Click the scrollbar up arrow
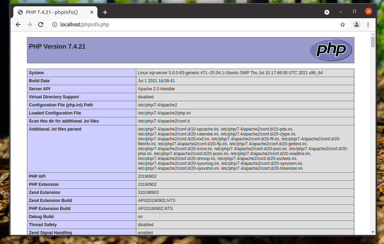This screenshot has width=384, height=244. tap(373, 35)
